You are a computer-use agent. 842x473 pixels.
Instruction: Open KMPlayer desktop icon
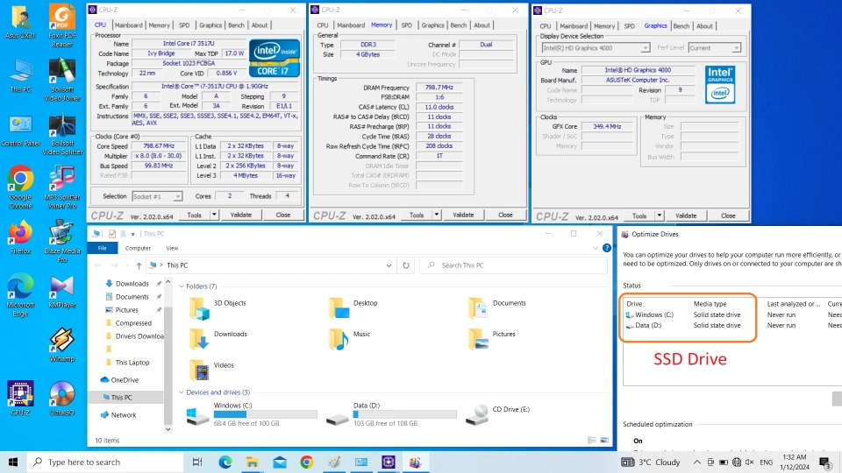[x=61, y=293]
